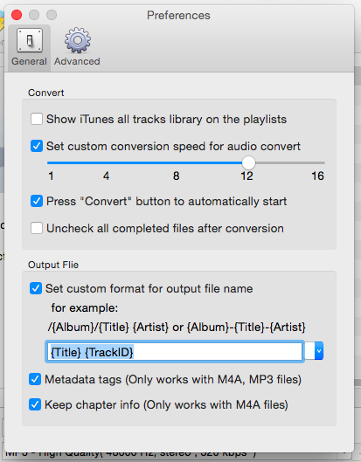The width and height of the screenshot is (361, 462).
Task: Open the Advanced gear icon
Action: click(x=78, y=40)
